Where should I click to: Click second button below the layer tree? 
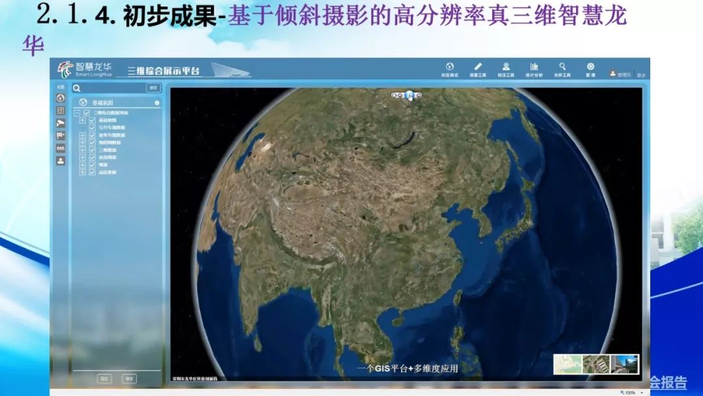(x=129, y=378)
